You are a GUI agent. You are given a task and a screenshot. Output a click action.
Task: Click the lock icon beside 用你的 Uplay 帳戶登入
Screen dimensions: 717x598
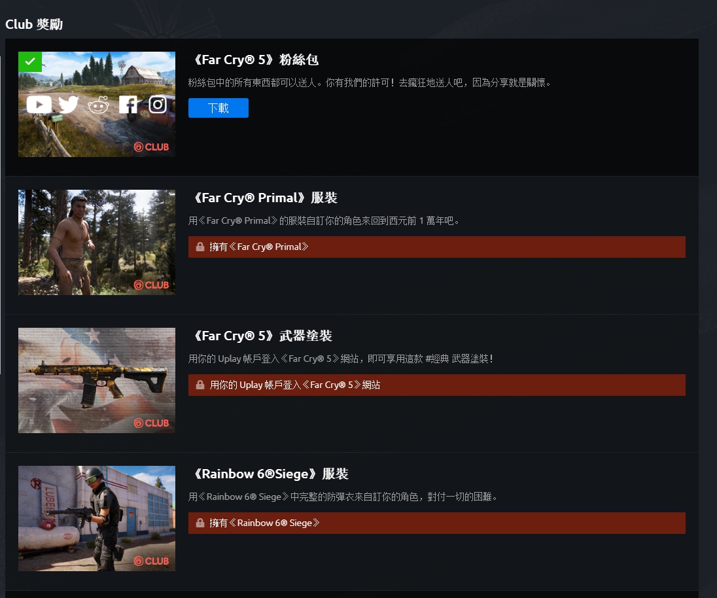coord(200,385)
